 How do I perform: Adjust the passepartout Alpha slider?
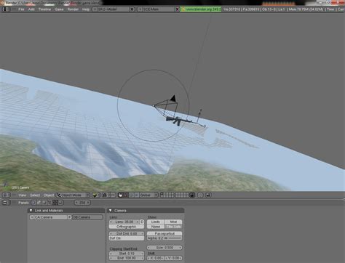tap(164, 238)
